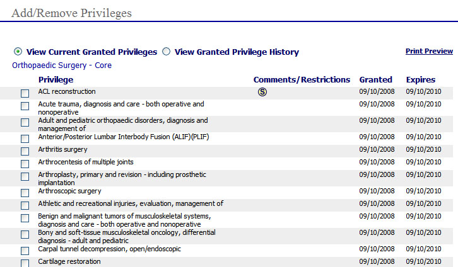Check the Benign and malignant tumors checkbox
This screenshot has width=458, height=267.
(25, 218)
